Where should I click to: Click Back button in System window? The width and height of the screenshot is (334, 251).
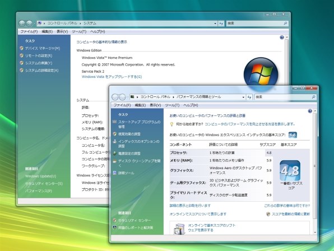click(x=22, y=23)
